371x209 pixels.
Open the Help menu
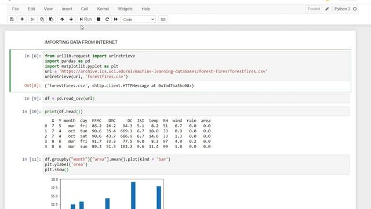point(146,9)
